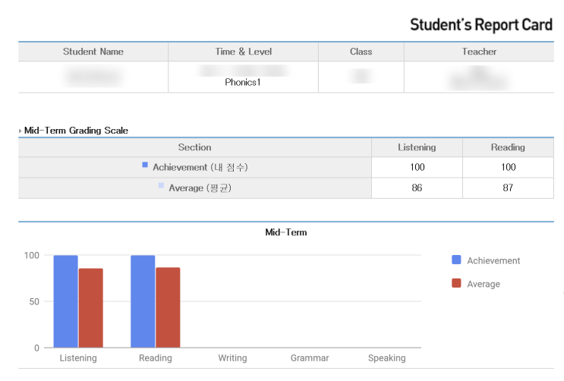Click the blue Reading achievement bar
The height and width of the screenshot is (381, 564).
click(143, 301)
